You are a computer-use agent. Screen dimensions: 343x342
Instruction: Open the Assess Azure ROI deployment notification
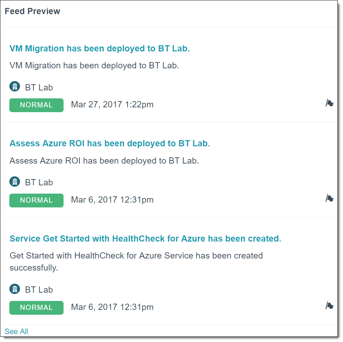point(109,143)
